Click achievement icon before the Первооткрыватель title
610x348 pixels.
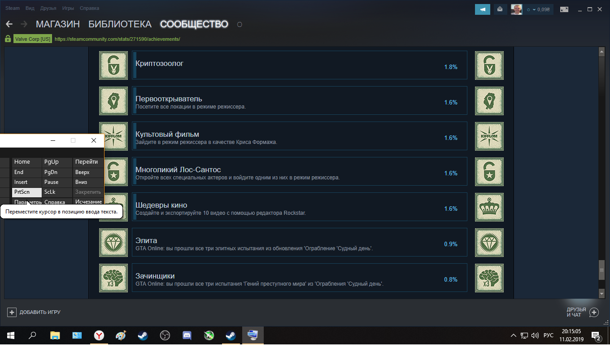[113, 101]
